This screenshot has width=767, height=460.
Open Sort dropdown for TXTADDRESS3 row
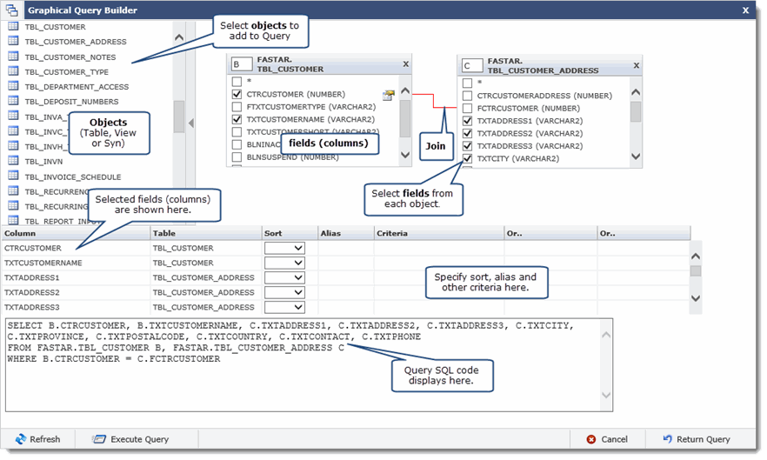(x=284, y=307)
